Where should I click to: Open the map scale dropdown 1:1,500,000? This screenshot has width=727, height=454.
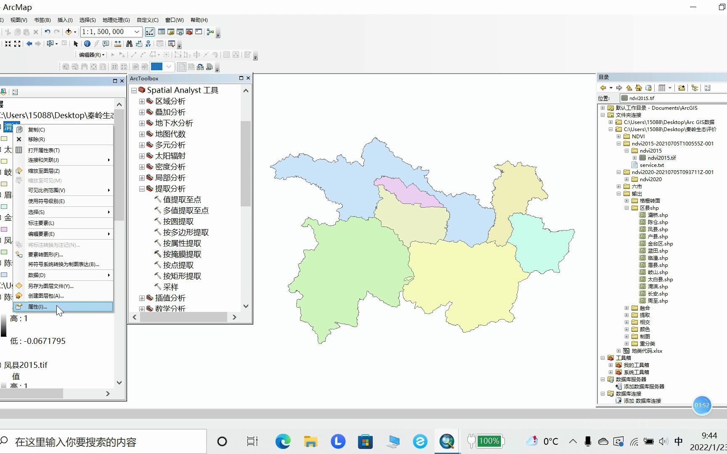pyautogui.click(x=137, y=32)
